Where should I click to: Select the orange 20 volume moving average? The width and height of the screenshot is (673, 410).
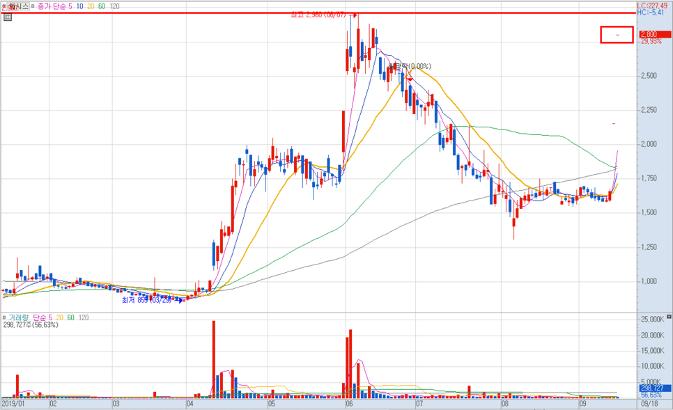tap(60, 317)
